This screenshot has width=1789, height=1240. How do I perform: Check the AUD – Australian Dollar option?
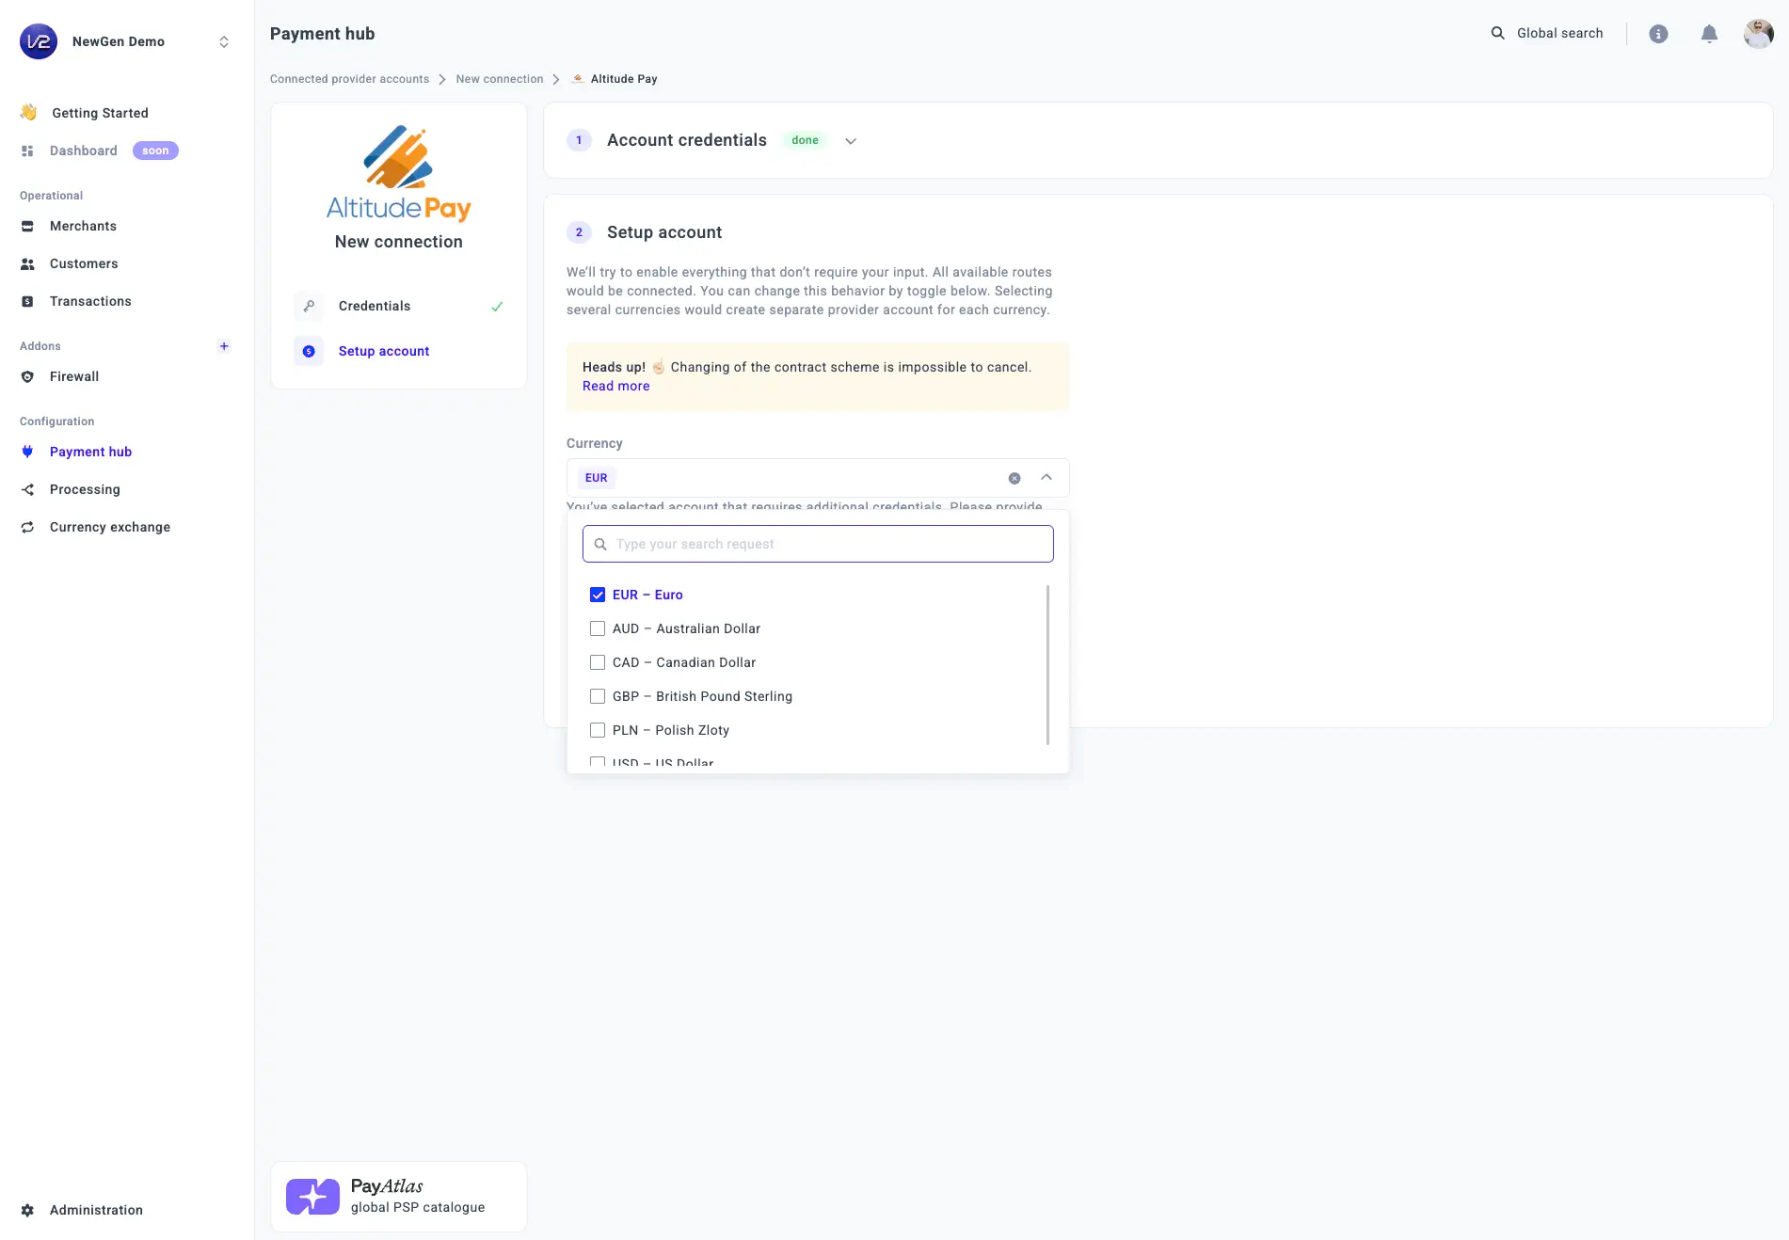pos(597,628)
